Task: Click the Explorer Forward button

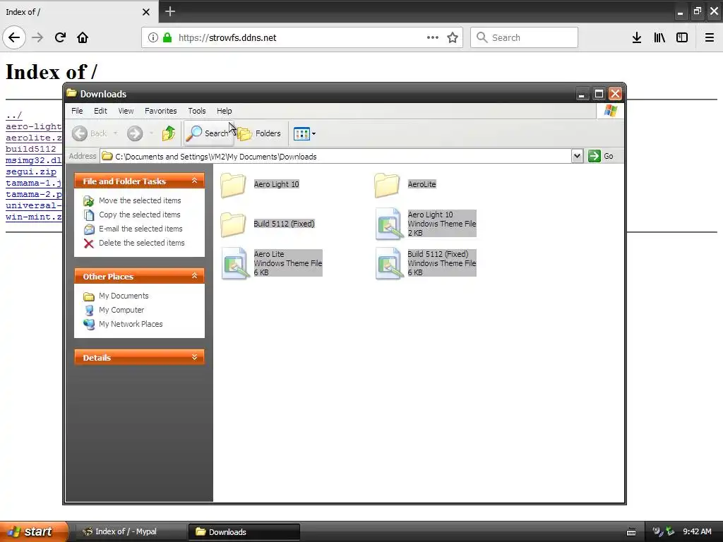Action: point(135,133)
